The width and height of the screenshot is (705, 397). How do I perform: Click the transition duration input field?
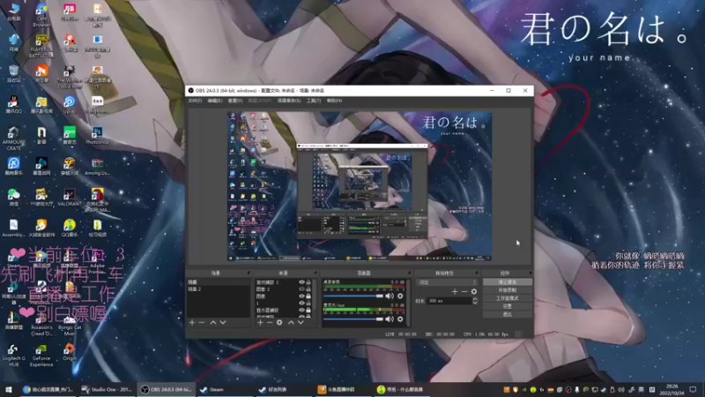point(449,301)
